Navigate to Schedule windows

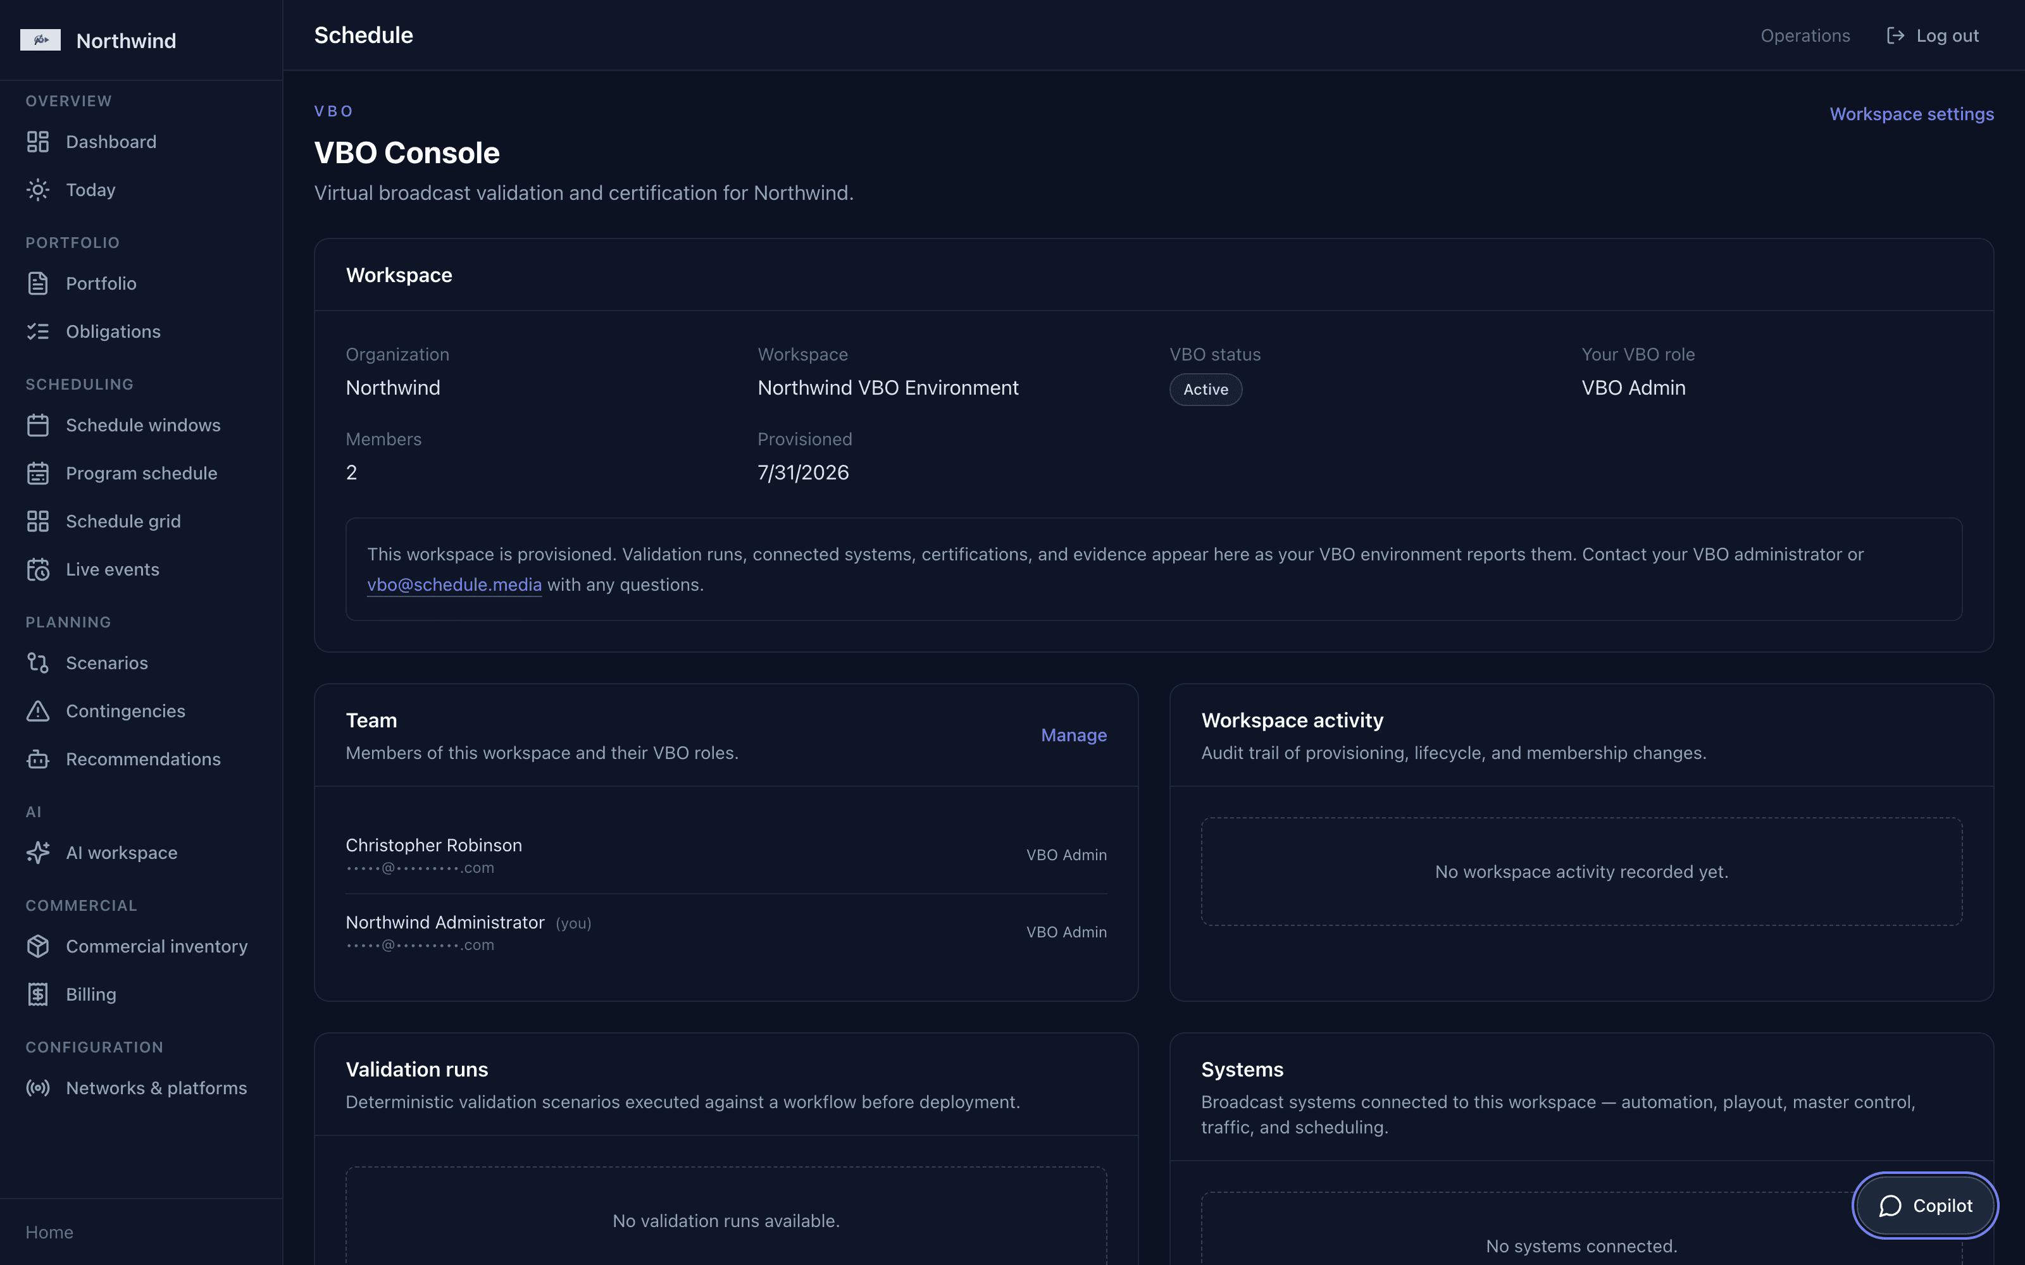[x=140, y=425]
